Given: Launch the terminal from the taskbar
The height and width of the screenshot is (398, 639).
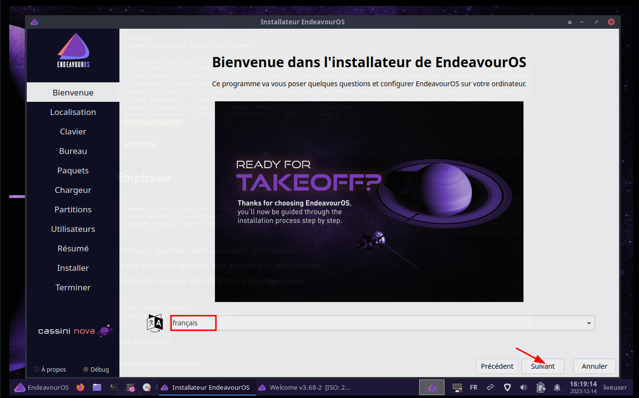Looking at the screenshot, I should tap(114, 388).
